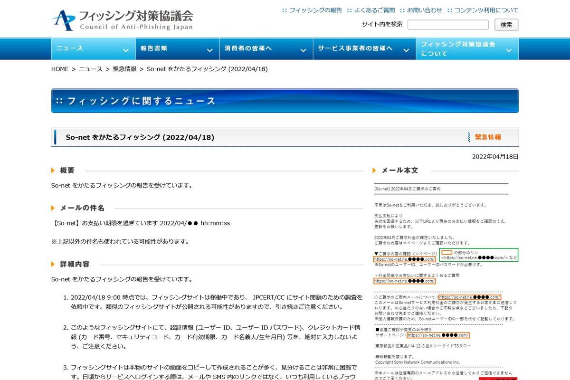Screen dimensions: 570x380
Task: Open the サービス事業者の皆様へ navigation menu
Action: 364,49
